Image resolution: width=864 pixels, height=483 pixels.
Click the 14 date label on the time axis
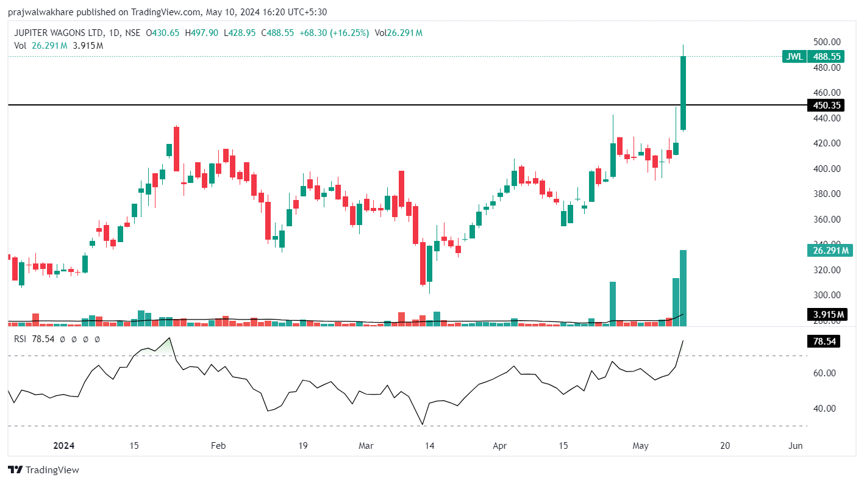[x=429, y=446]
